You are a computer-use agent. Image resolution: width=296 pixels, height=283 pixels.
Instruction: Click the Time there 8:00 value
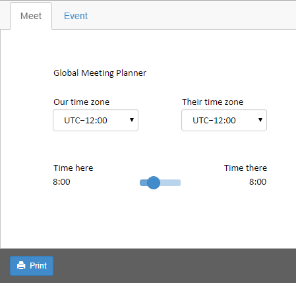coord(258,182)
